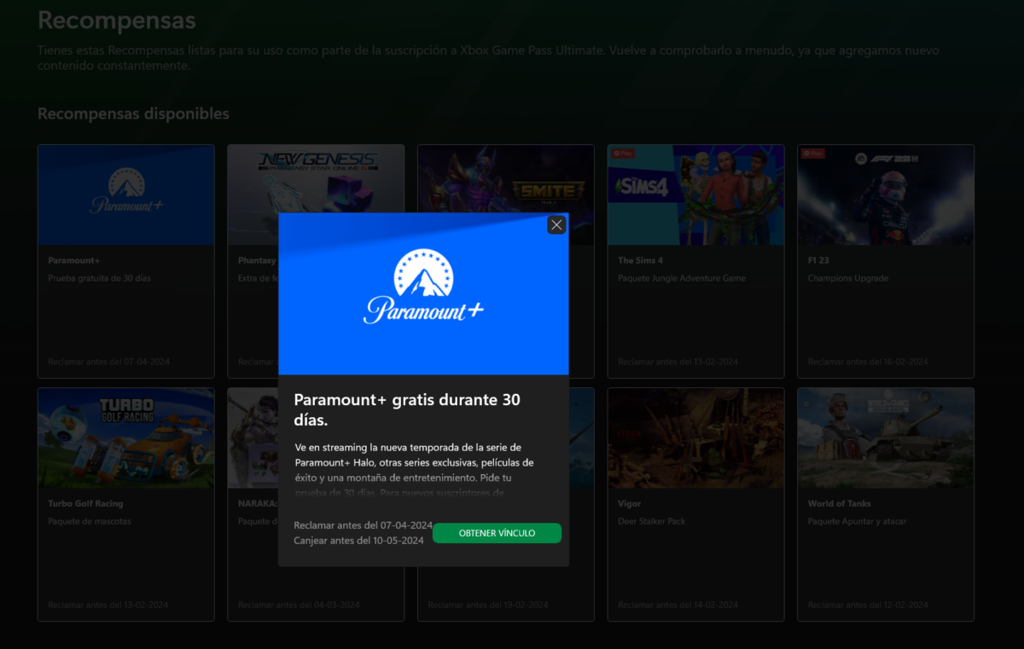The image size is (1024, 649).
Task: Click the 'Vigor' card title
Action: pyautogui.click(x=629, y=503)
